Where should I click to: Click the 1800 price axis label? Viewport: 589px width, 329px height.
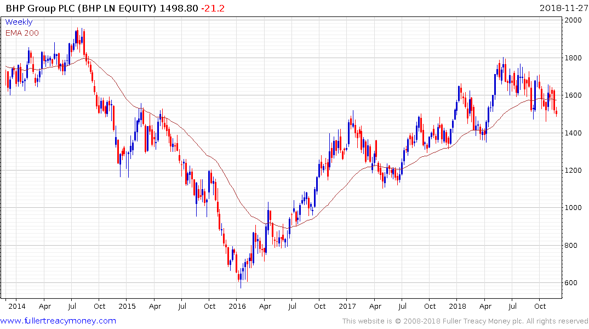575,58
